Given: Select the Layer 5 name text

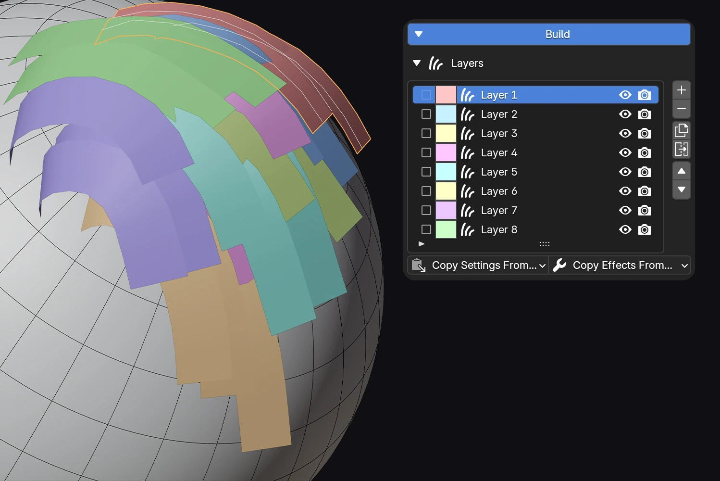Looking at the screenshot, I should (x=499, y=172).
